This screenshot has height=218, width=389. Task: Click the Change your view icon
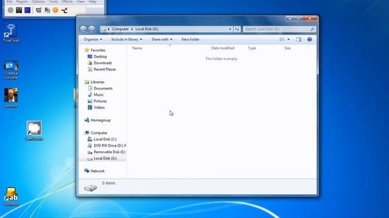[282, 39]
